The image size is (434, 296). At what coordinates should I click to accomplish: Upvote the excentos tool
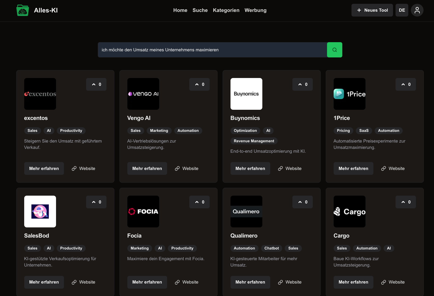click(96, 84)
